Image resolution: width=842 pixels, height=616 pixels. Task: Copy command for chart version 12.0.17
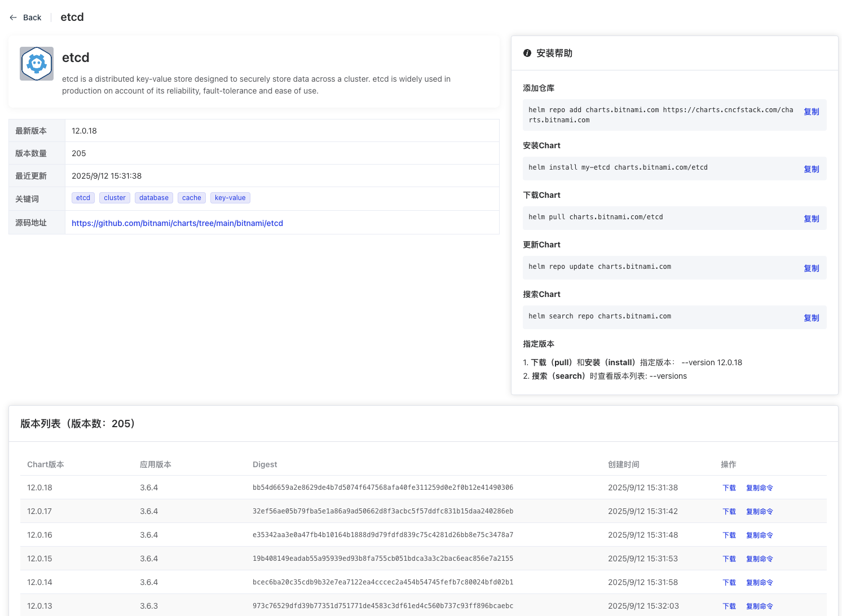pyautogui.click(x=759, y=512)
